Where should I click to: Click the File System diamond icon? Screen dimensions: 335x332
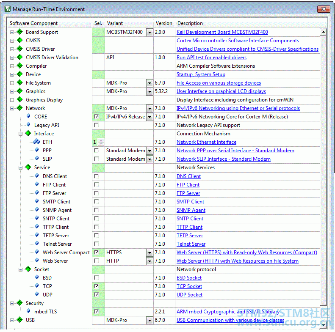tap(20, 82)
